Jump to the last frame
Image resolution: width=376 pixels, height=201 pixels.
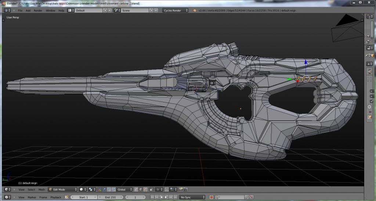pyautogui.click(x=176, y=197)
